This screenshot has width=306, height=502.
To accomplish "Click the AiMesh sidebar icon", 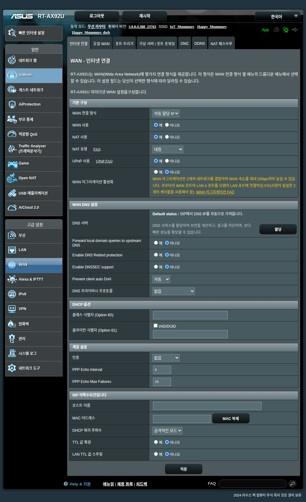I will [12, 75].
